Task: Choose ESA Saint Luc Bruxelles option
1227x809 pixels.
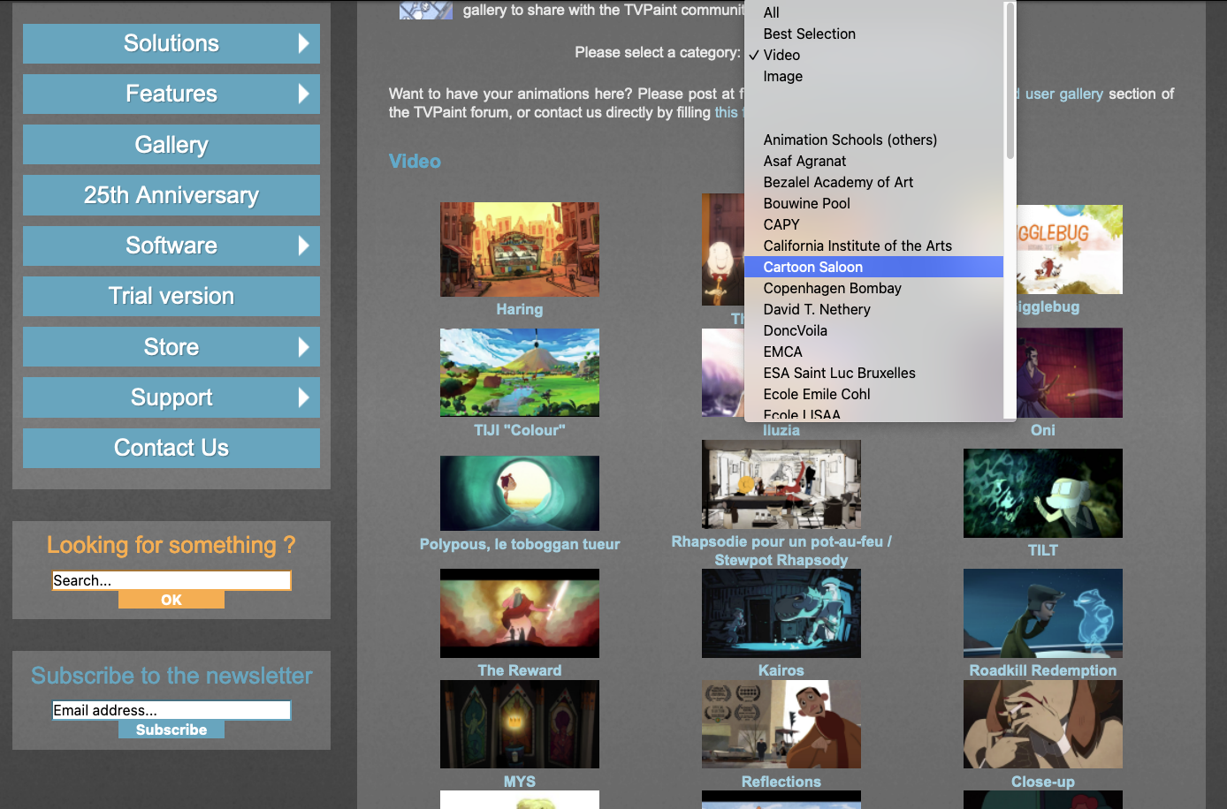Action: [x=873, y=373]
